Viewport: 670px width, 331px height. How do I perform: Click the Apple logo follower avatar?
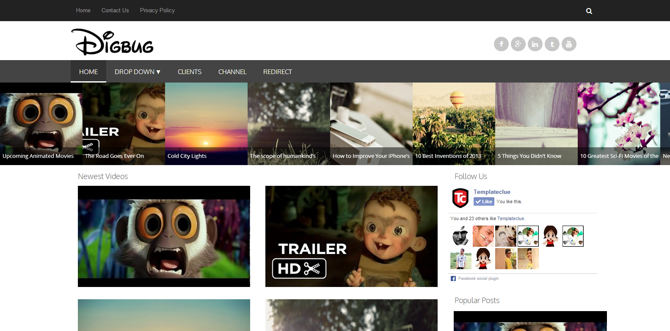point(461,236)
